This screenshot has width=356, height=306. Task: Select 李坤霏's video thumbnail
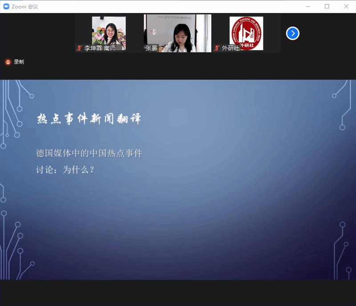(x=109, y=31)
